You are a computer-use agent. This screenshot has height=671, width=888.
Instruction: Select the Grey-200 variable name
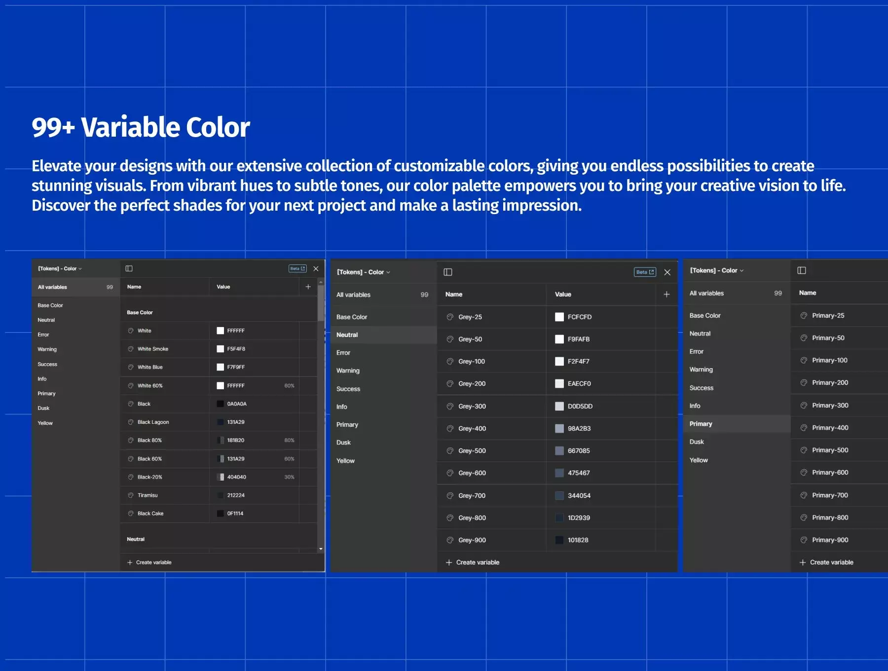tap(472, 383)
